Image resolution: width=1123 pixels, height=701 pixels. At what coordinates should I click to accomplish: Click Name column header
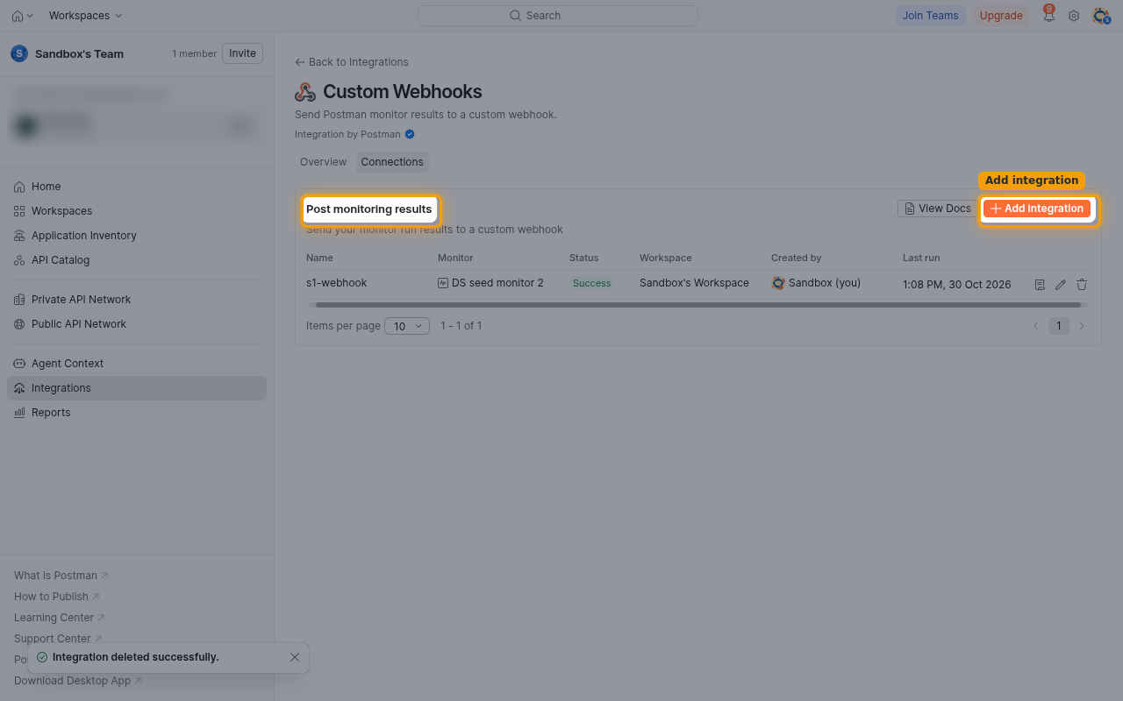pos(319,258)
